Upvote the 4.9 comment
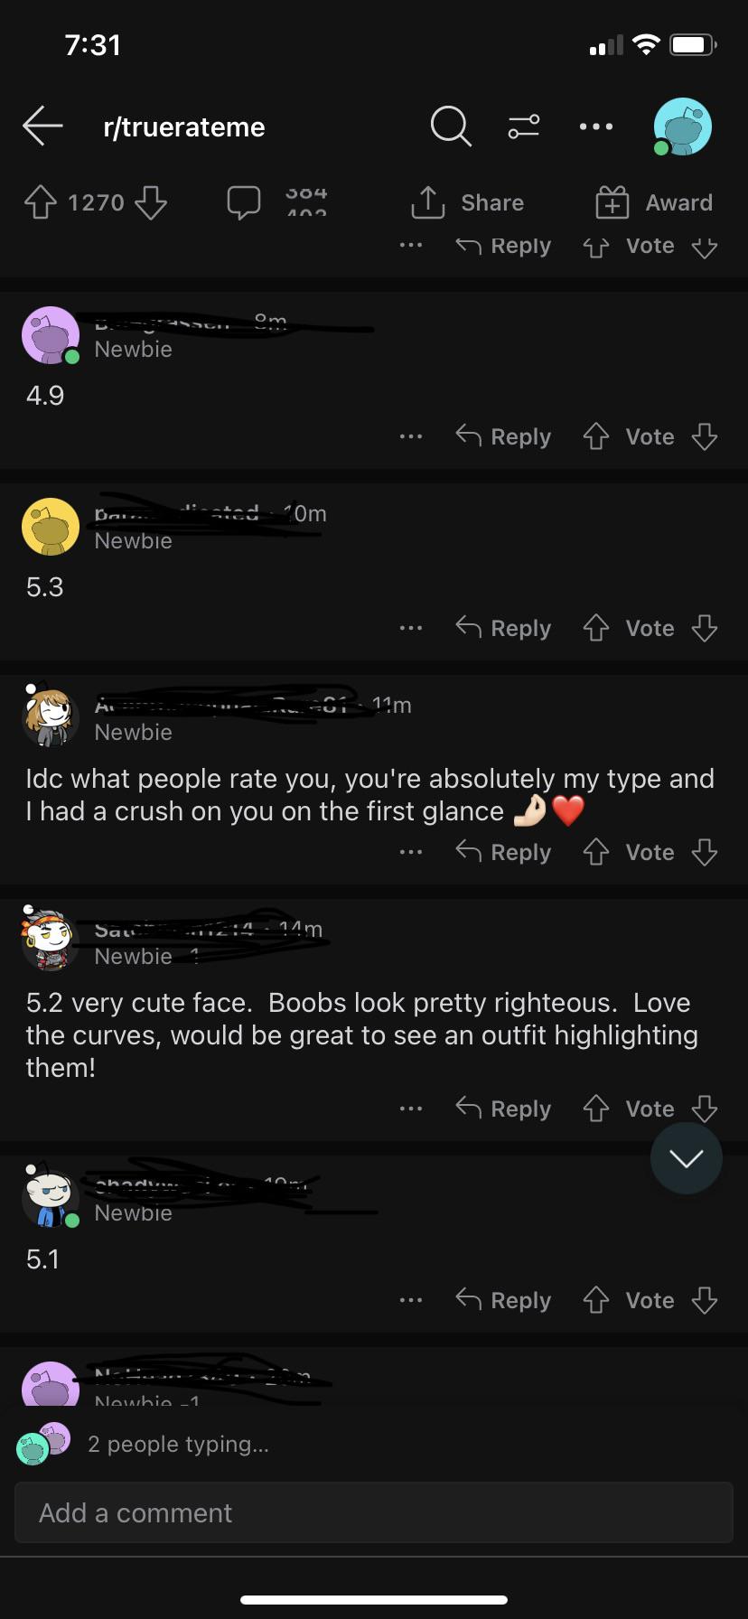Image resolution: width=748 pixels, height=1619 pixels. [596, 436]
